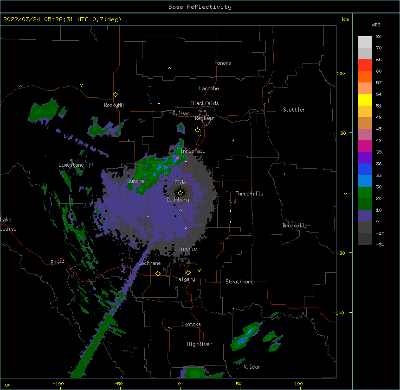Click the yellow diamond marker beside RockyMH
The image size is (400, 390).
(x=116, y=94)
